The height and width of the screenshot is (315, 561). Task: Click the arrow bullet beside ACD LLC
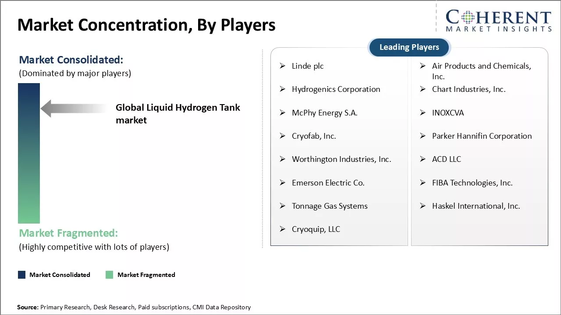[x=423, y=159]
